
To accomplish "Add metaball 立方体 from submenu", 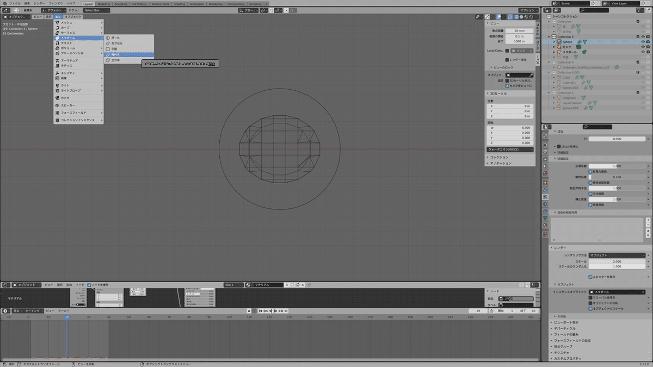I will [129, 60].
